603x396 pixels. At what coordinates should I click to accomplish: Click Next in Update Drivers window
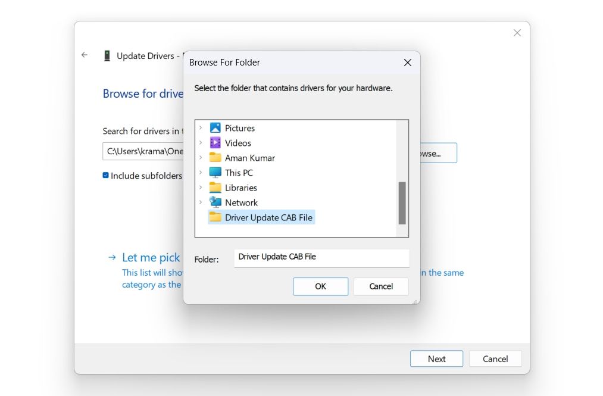pos(436,358)
